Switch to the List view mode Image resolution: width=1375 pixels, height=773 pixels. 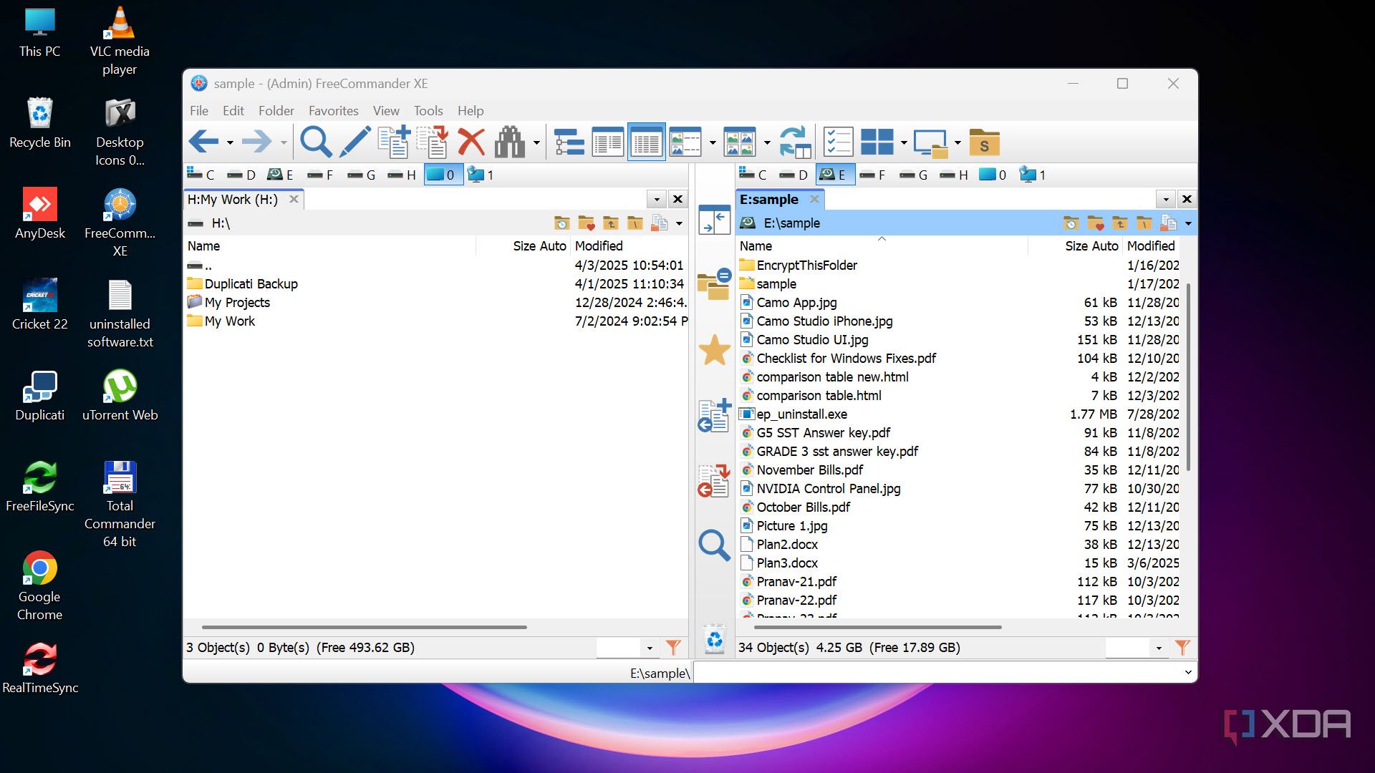coord(607,142)
